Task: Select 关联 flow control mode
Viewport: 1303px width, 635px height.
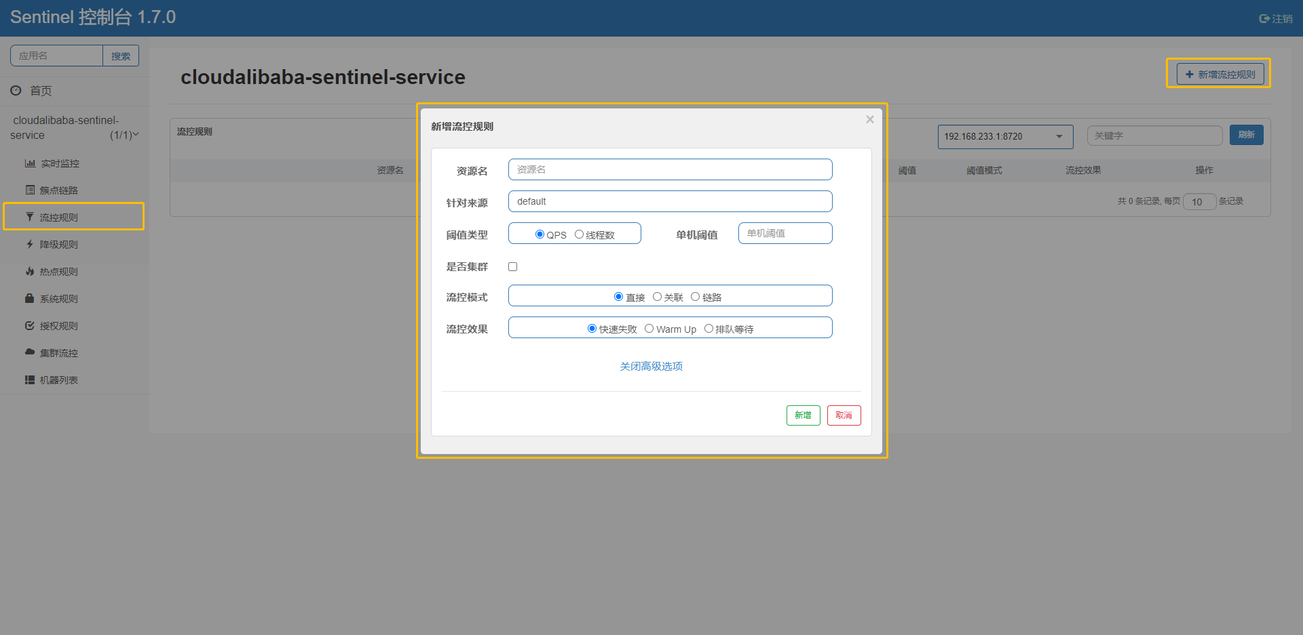Action: click(x=657, y=297)
